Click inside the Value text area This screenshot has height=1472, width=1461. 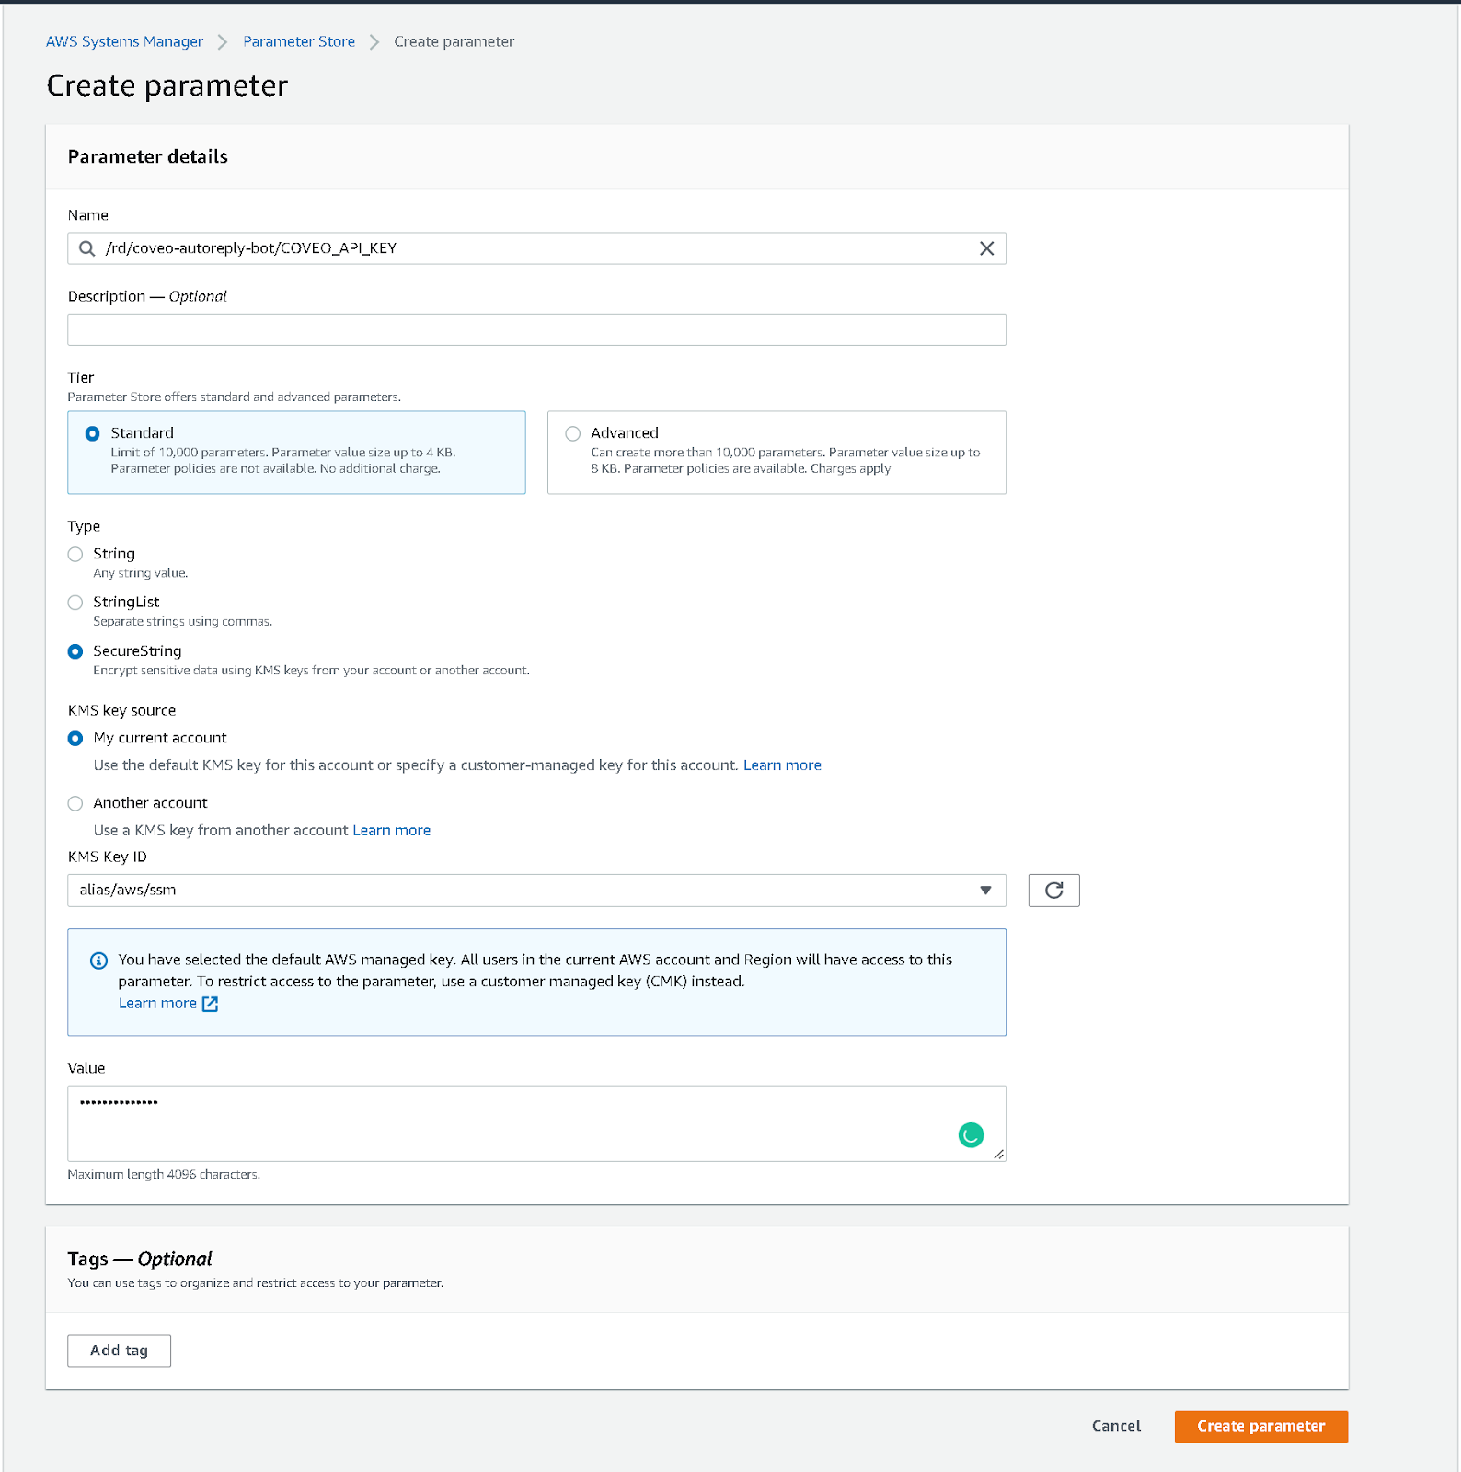tap(536, 1123)
